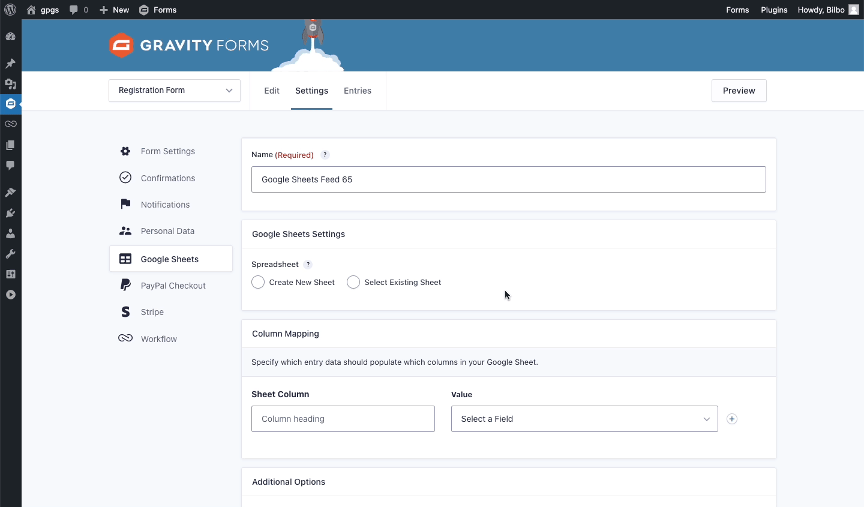Open the Form Settings link in the settings sidebar
The image size is (864, 507).
pyautogui.click(x=168, y=151)
